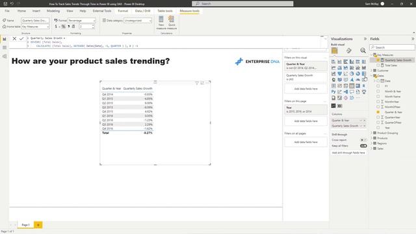
Task: Open Analytics magnifier tab in Visualizations
Action: [x=363, y=51]
